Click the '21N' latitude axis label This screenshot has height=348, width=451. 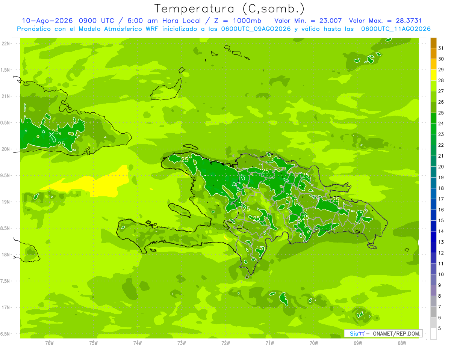[6, 96]
